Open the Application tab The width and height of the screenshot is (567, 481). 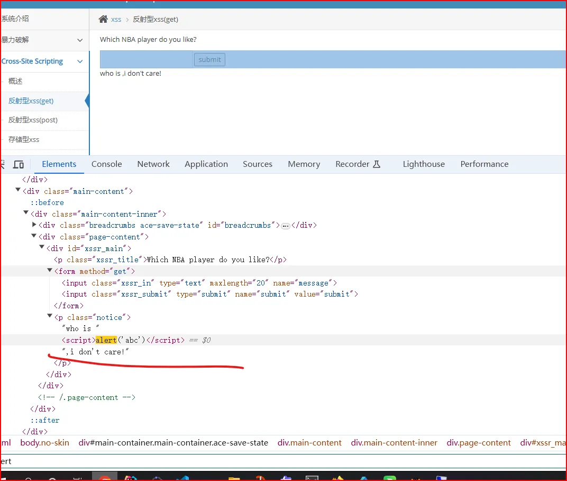[x=206, y=164]
